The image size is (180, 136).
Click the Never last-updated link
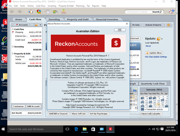point(148,46)
